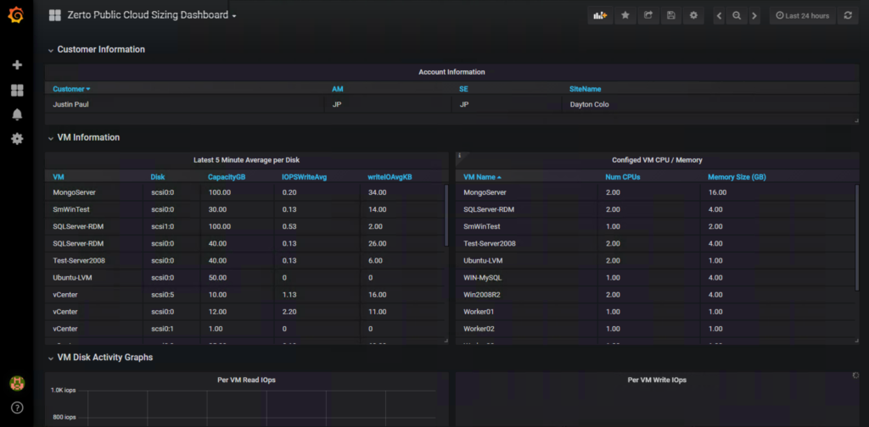The width and height of the screenshot is (869, 427).
Task: Open the Help question mark icon
Action: (17, 408)
